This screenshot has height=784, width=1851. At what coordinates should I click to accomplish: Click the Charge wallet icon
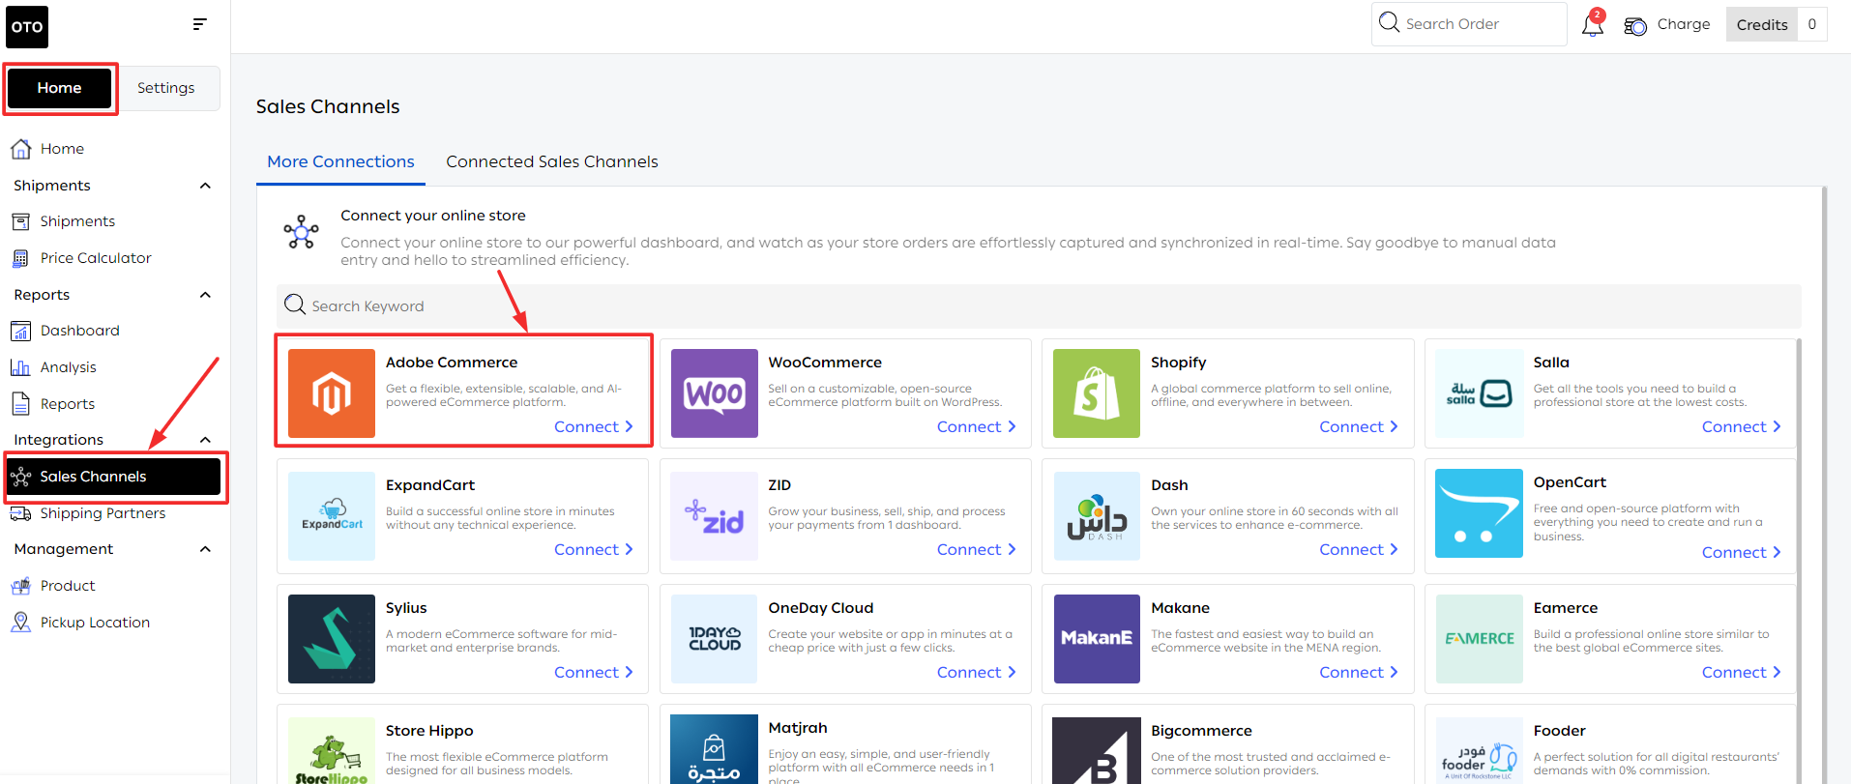(1635, 26)
